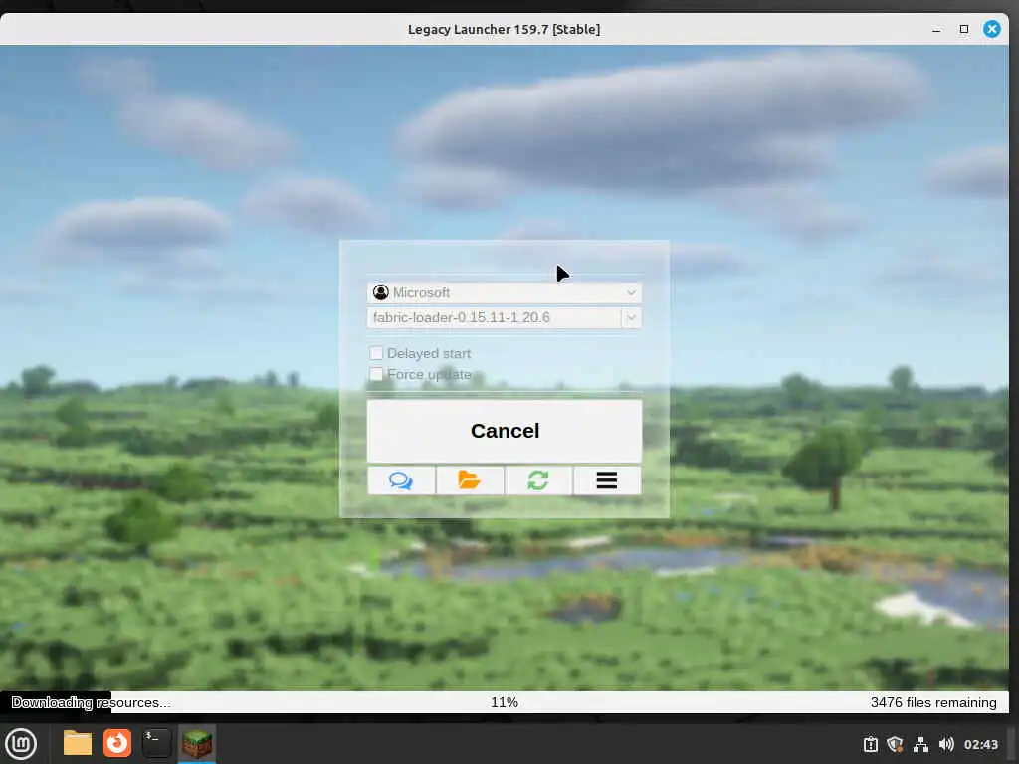This screenshot has height=764, width=1019.
Task: Enable the Delayed start checkbox
Action: 375,353
